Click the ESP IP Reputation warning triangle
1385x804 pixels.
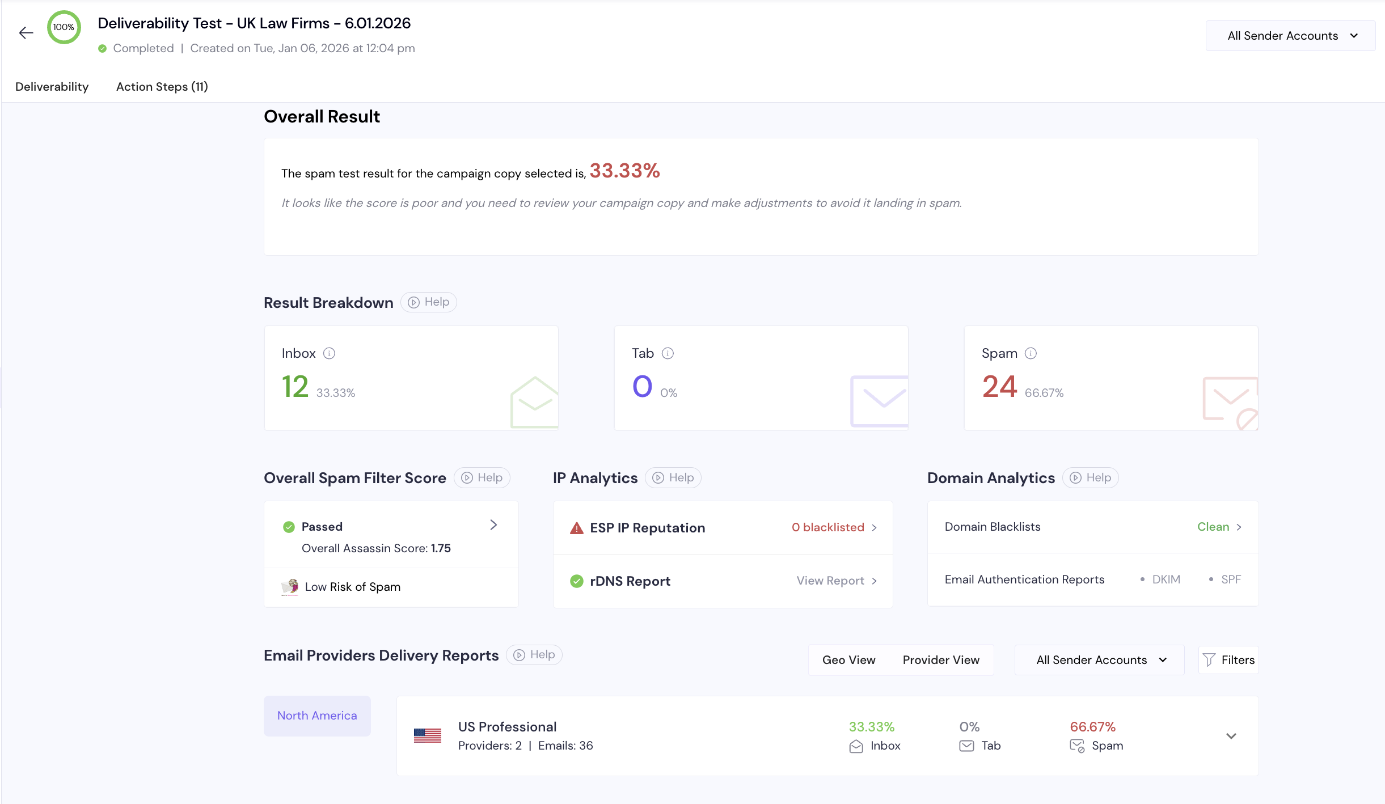576,528
